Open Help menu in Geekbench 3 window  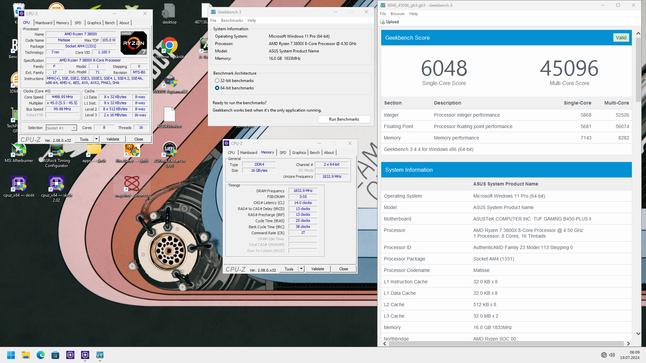pyautogui.click(x=252, y=21)
